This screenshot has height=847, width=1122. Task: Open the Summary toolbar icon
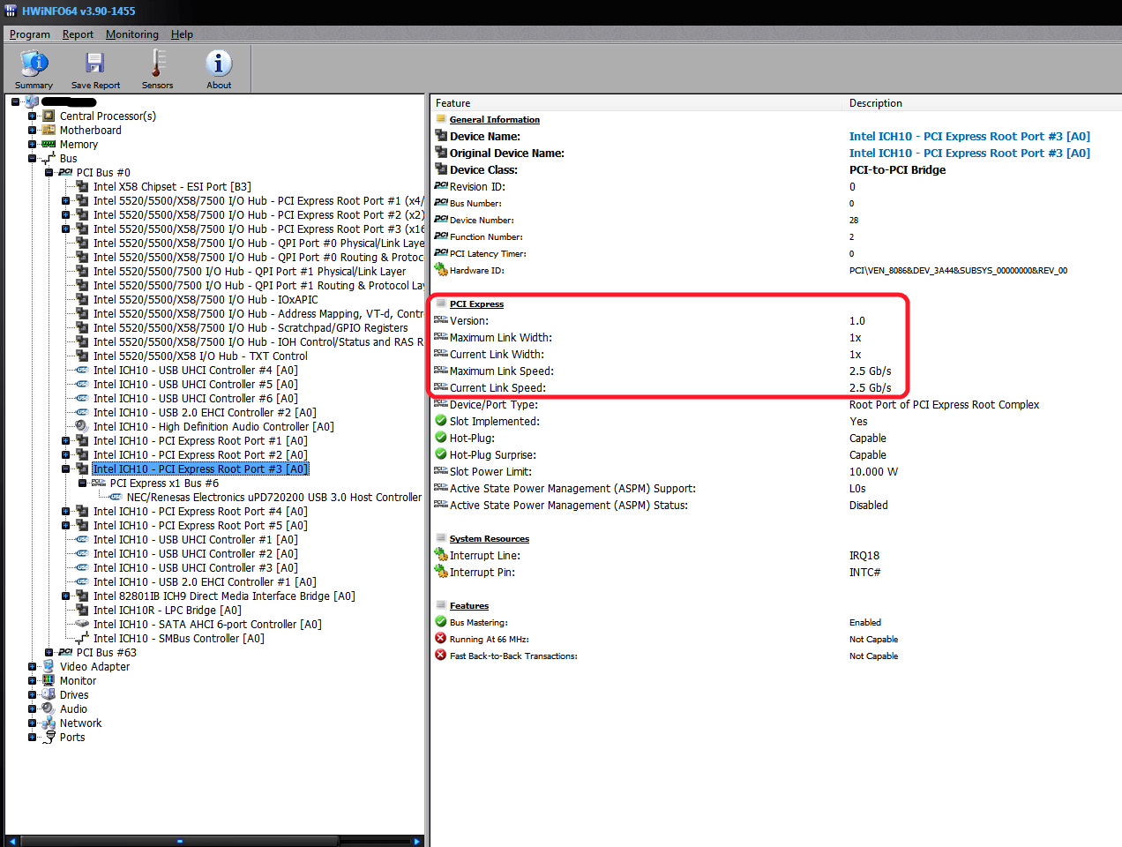(x=34, y=63)
